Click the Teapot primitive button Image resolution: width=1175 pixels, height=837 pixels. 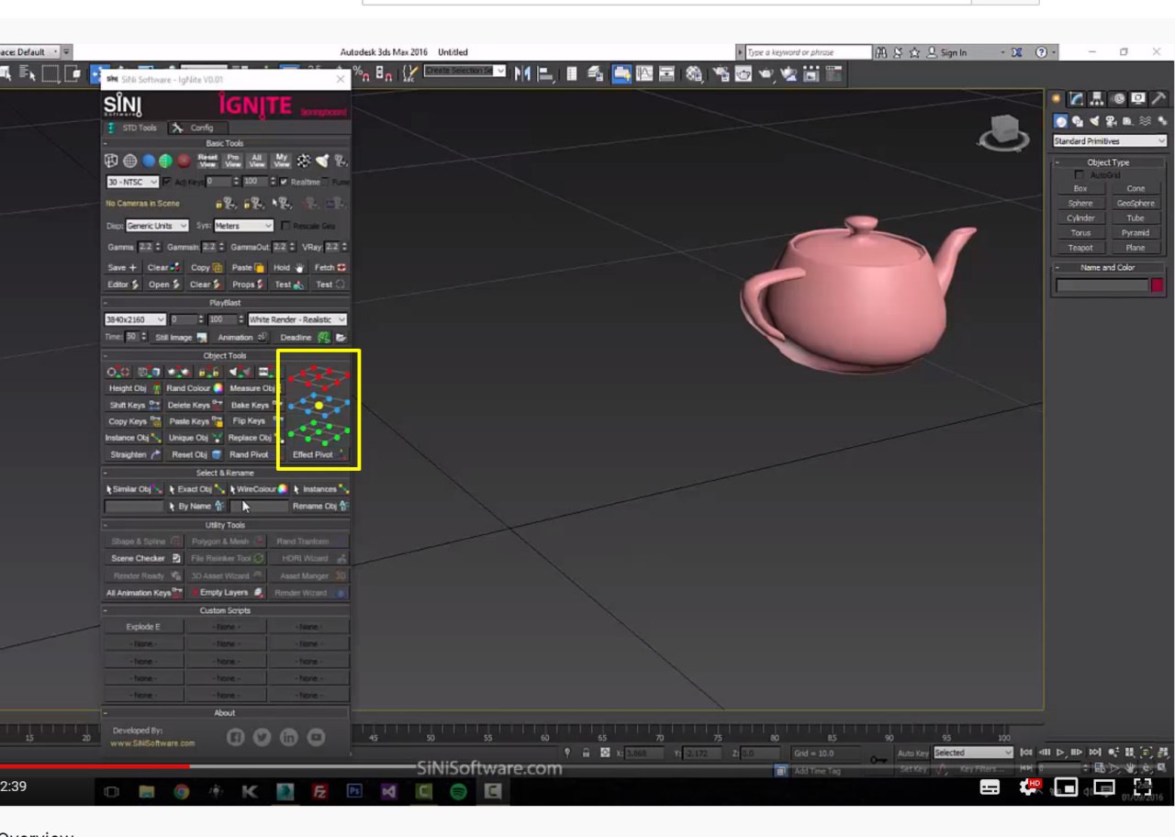click(x=1080, y=248)
